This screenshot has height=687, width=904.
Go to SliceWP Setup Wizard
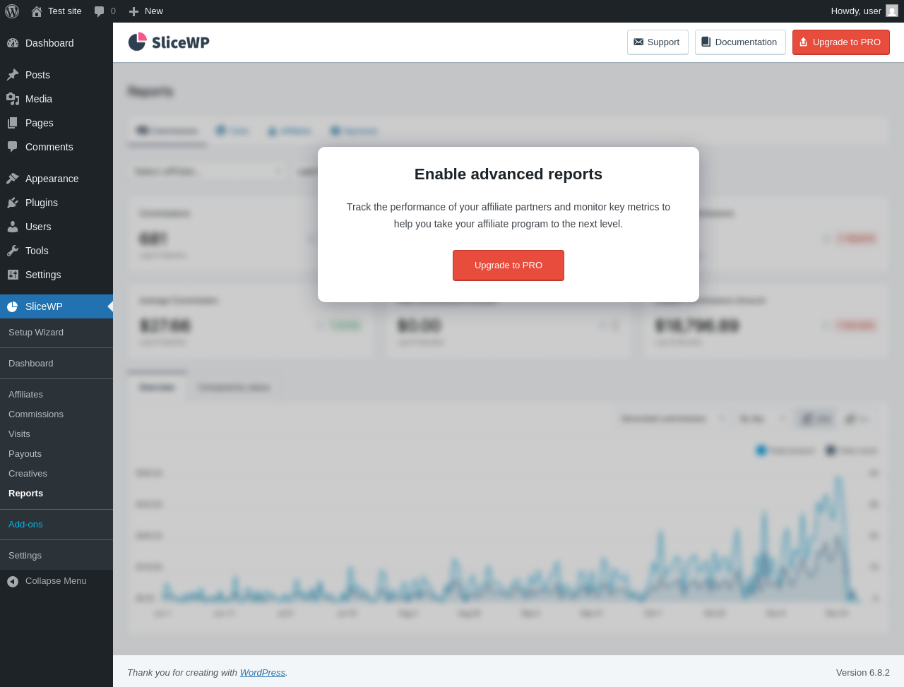pos(56,333)
